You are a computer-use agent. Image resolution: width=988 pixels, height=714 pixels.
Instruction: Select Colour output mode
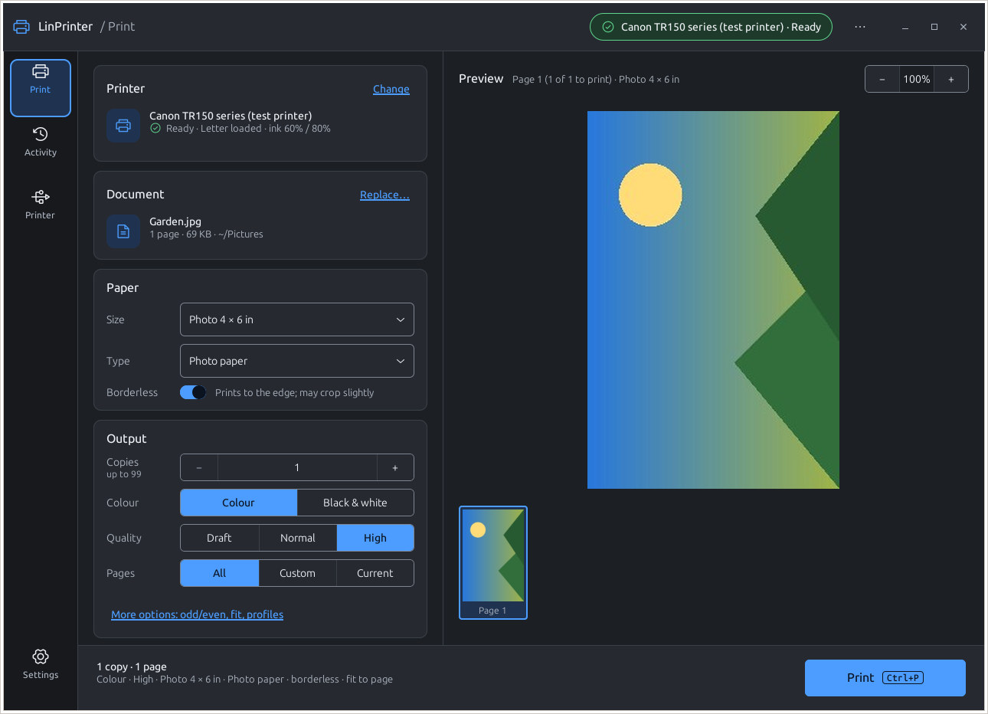(x=238, y=503)
